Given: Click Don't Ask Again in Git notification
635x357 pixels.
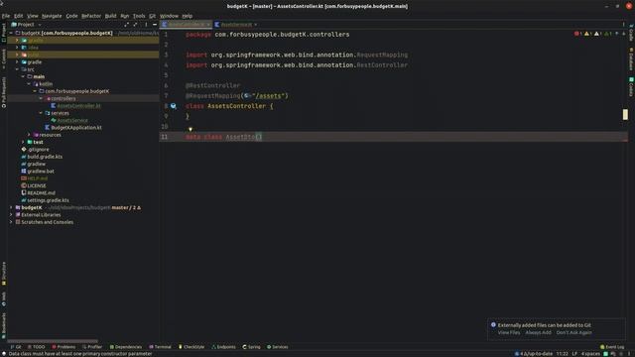Looking at the screenshot, I should tap(573, 333).
